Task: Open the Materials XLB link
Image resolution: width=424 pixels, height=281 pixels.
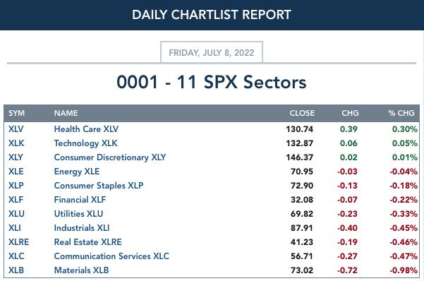Action: pyautogui.click(x=81, y=270)
